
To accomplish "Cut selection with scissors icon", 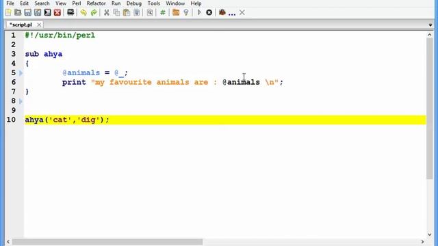I will pos(107,12).
